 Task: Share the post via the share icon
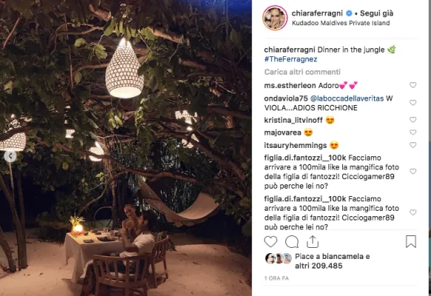[313, 242]
